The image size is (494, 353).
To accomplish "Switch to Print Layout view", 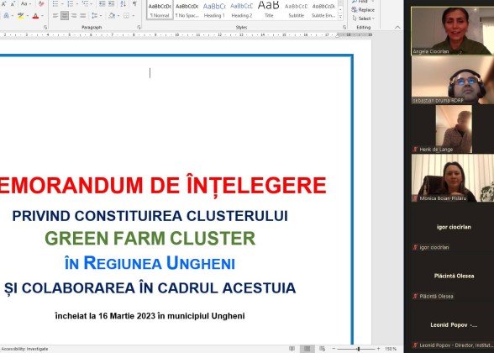I will pyautogui.click(x=307, y=349).
